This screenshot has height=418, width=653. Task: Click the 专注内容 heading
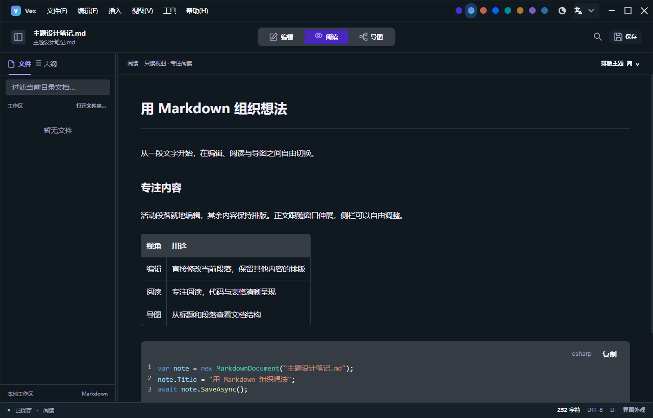tap(161, 188)
